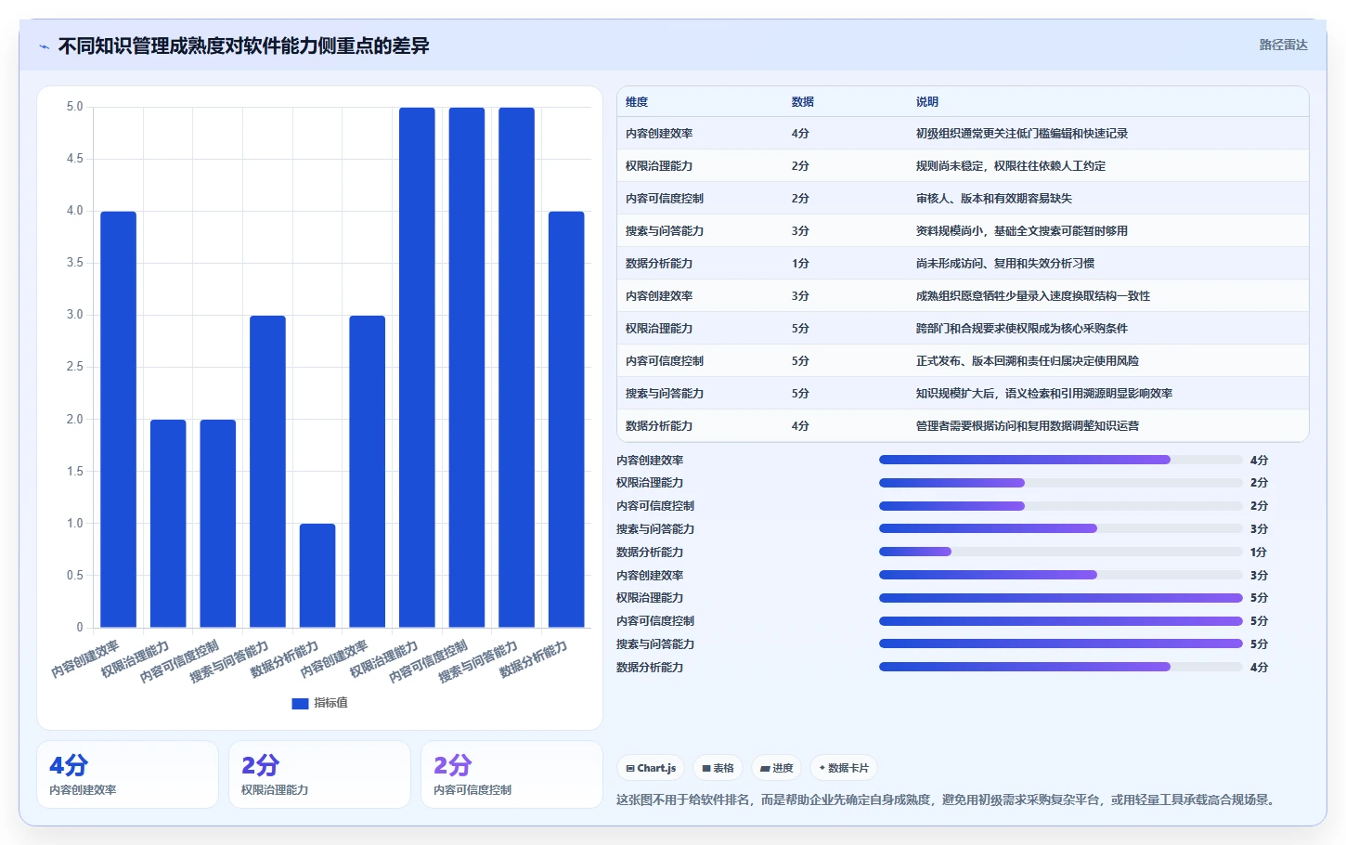This screenshot has width=1346, height=845.
Task: Open the 4分 内容创建效率 stat card
Action: [x=127, y=774]
